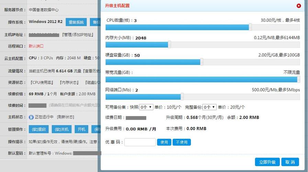Click the (软)重启 button
This screenshot has height=172, width=308.
[x=39, y=129]
